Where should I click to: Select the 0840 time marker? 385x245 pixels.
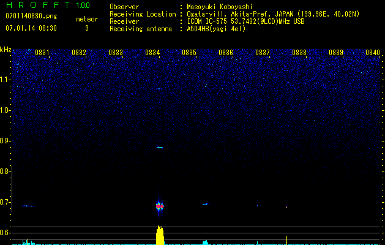click(x=373, y=53)
